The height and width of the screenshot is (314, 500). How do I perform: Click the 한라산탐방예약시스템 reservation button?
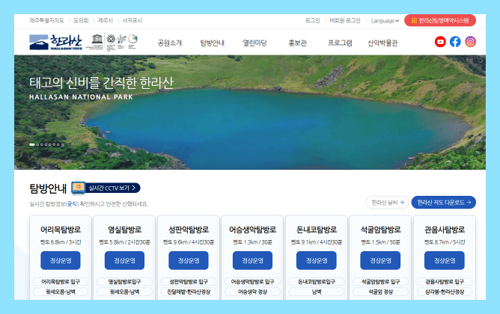tap(440, 20)
